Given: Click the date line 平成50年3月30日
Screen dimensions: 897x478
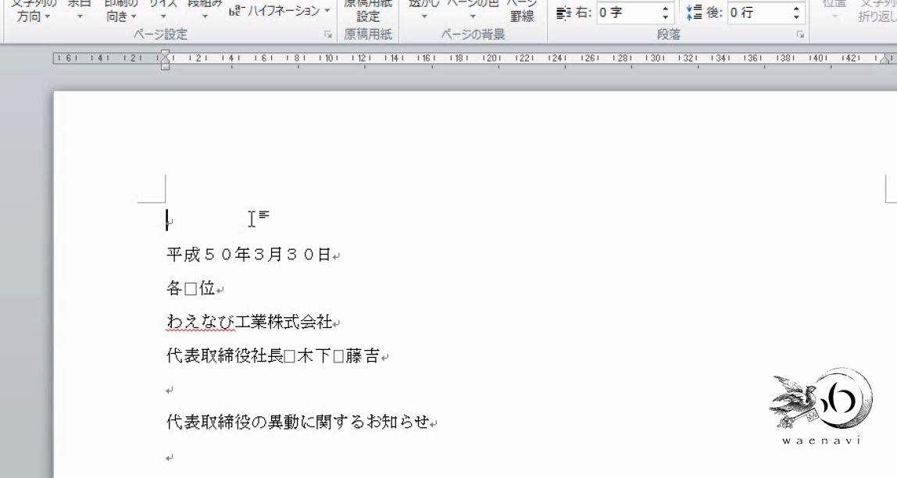Looking at the screenshot, I should tap(248, 255).
